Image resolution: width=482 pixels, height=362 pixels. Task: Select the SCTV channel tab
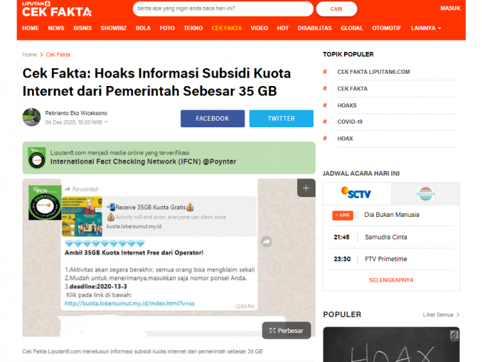click(x=357, y=193)
